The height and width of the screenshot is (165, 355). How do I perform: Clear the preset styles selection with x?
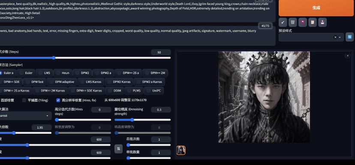(x=335, y=37)
